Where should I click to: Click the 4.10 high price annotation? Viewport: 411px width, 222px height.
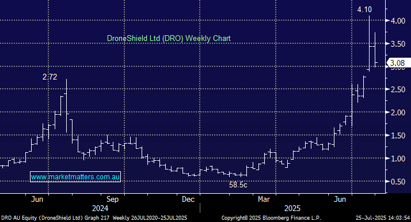point(364,9)
